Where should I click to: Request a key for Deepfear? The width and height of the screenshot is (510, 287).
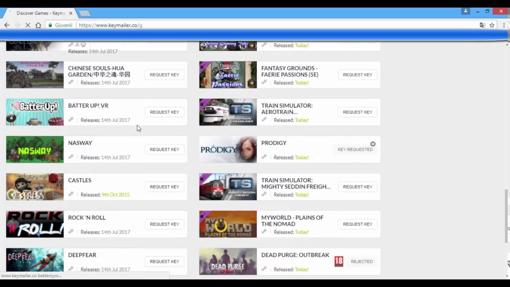165,261
